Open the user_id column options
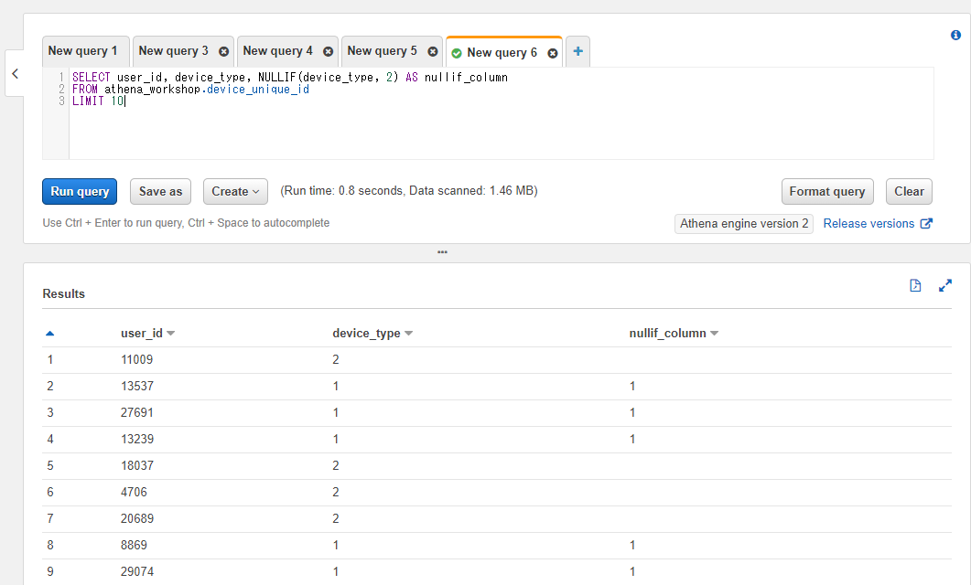The height and width of the screenshot is (585, 971). (x=170, y=333)
